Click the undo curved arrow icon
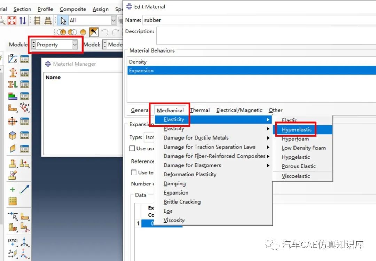 click(105, 32)
